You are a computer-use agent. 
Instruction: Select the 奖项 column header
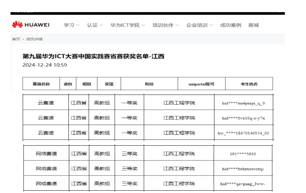tap(109, 84)
